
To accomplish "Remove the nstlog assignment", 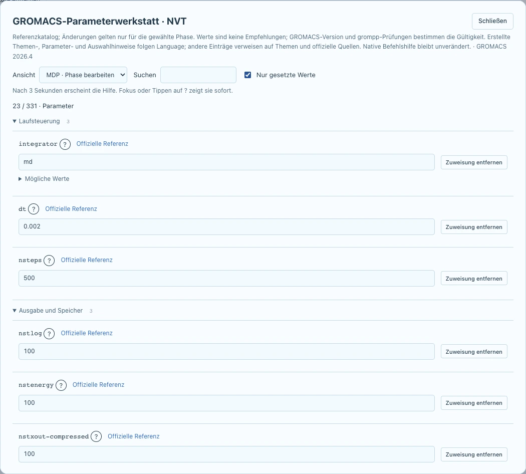I will (x=474, y=352).
